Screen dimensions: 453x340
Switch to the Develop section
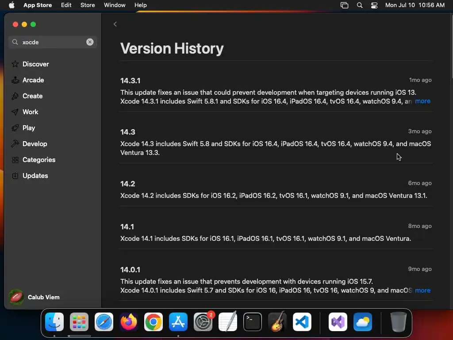(x=35, y=144)
